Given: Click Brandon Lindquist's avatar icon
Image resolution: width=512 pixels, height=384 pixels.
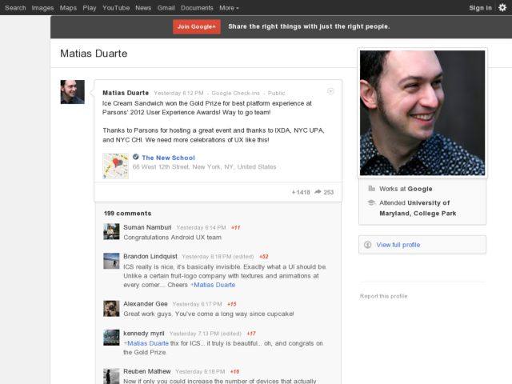Looking at the screenshot, I should [111, 261].
